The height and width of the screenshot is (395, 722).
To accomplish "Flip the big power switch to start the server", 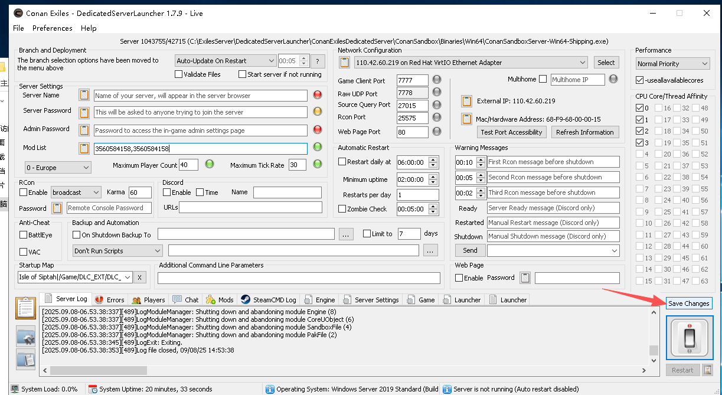I will (x=690, y=338).
